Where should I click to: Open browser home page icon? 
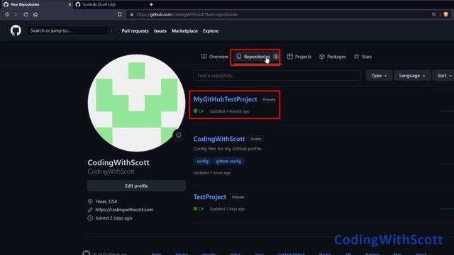[x=35, y=14]
